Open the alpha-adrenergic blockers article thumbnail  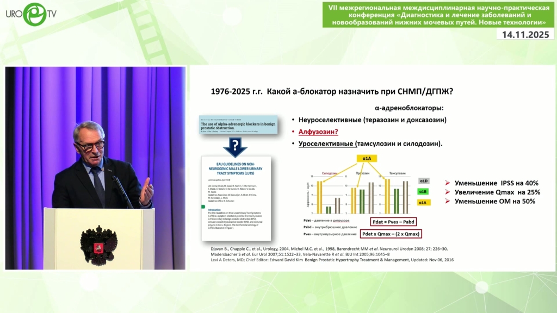click(x=238, y=124)
